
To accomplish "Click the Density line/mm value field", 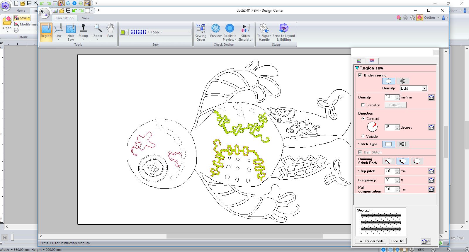I will click(390, 97).
